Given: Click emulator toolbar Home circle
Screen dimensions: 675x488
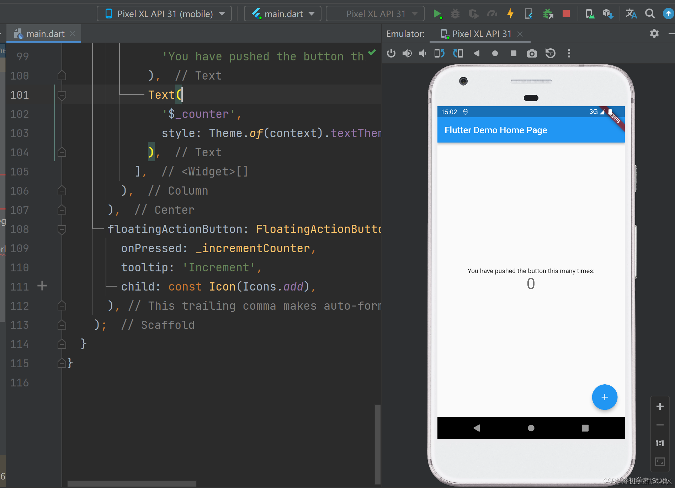Looking at the screenshot, I should pyautogui.click(x=495, y=53).
